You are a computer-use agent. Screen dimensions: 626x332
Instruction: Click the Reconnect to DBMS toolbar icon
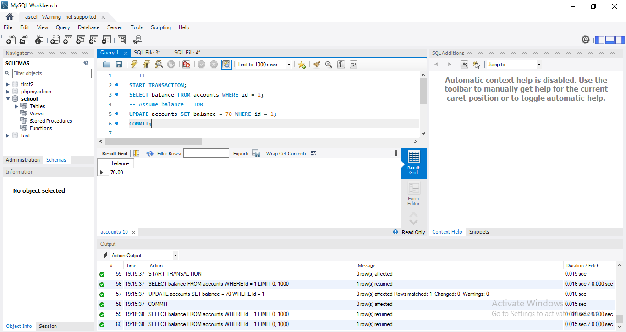pyautogui.click(x=137, y=40)
